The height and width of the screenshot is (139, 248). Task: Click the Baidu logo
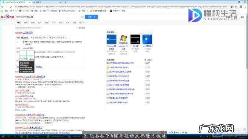click(x=7, y=17)
